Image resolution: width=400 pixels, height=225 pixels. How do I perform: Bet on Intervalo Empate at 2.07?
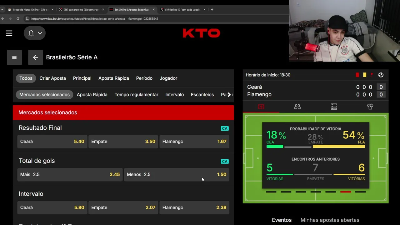point(123,207)
